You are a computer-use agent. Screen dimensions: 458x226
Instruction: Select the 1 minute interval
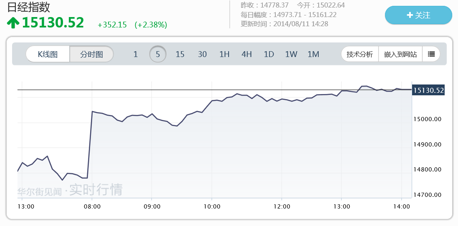point(136,54)
